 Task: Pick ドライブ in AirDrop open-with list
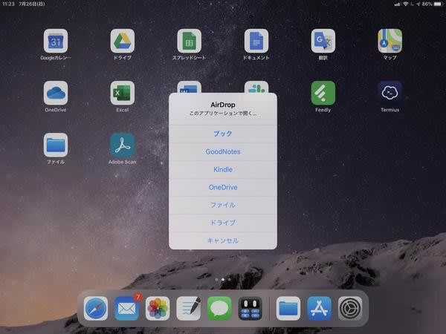(223, 223)
